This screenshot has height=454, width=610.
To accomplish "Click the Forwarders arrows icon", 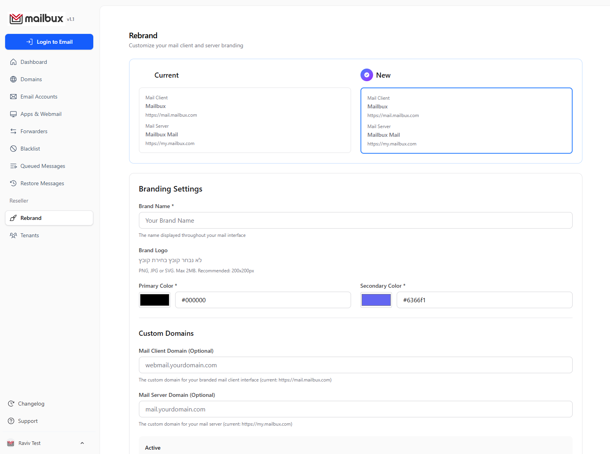I will point(13,131).
